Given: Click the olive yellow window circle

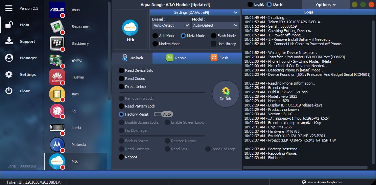Looking at the screenshot, I should [354, 4].
